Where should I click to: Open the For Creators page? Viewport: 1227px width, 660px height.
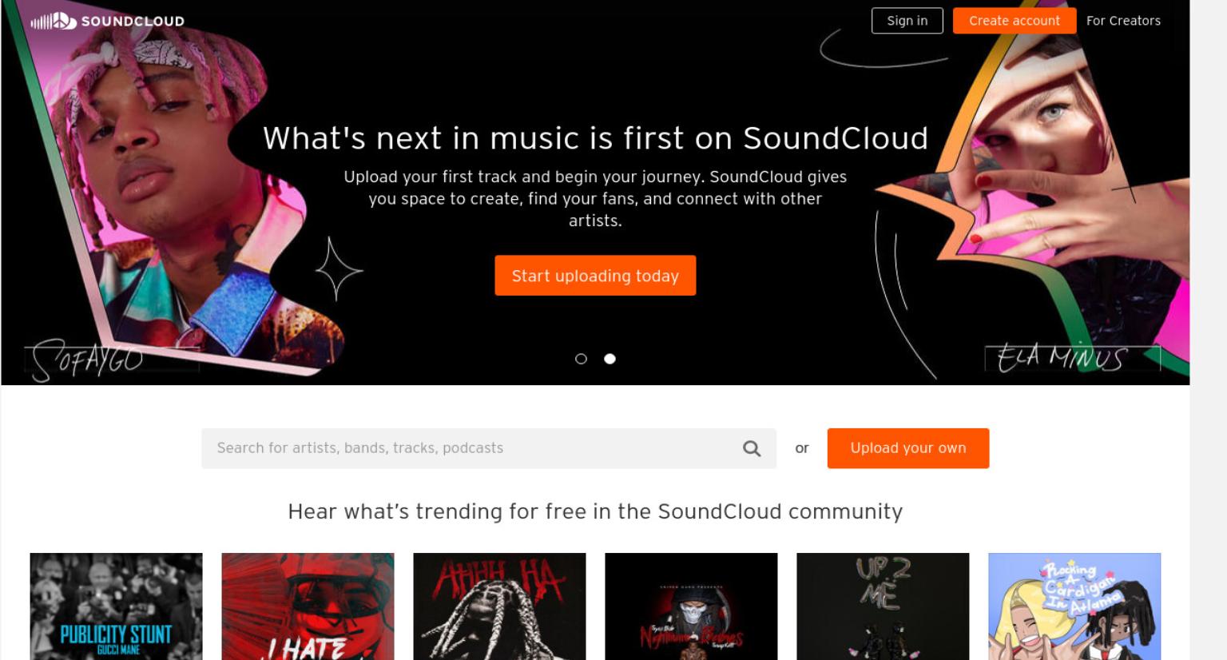[1123, 21]
